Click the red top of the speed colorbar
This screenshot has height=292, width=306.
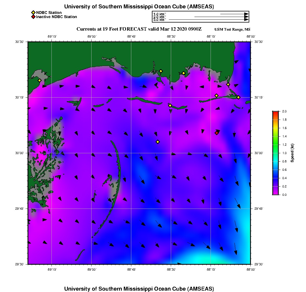275,112
